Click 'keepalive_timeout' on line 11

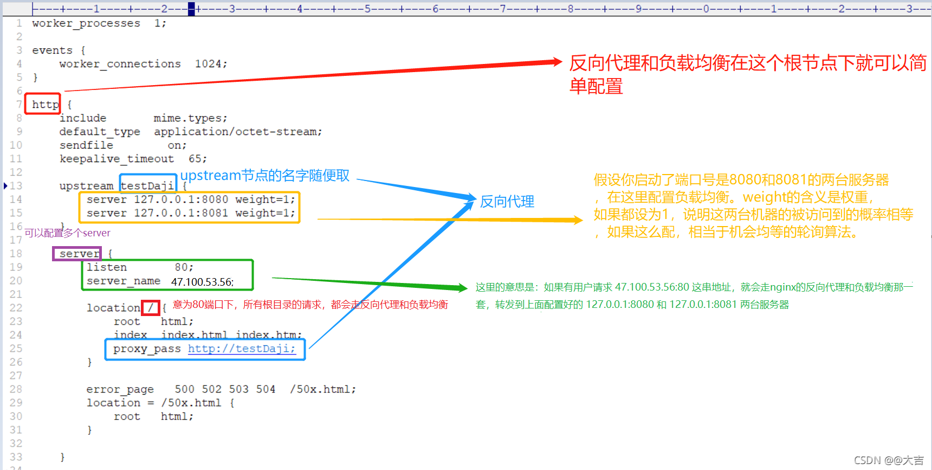click(116, 159)
